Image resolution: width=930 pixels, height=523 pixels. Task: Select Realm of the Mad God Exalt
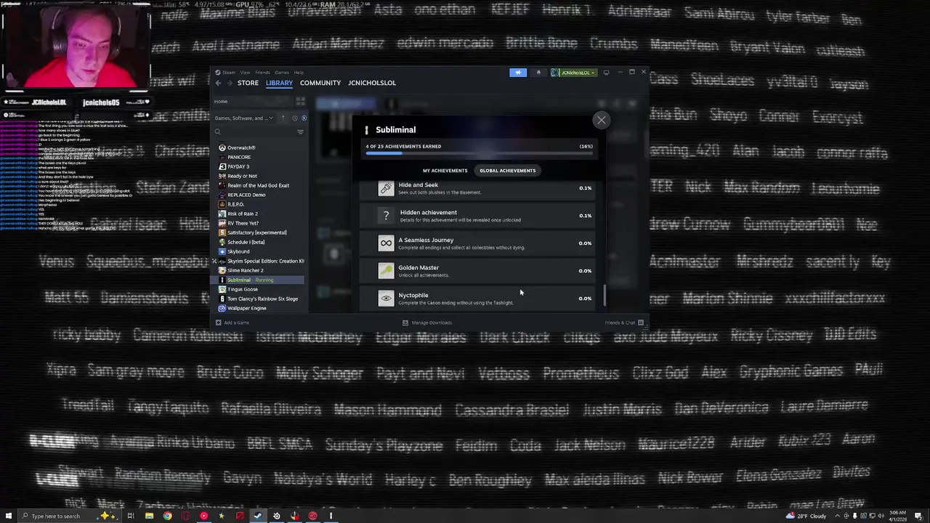pyautogui.click(x=259, y=185)
